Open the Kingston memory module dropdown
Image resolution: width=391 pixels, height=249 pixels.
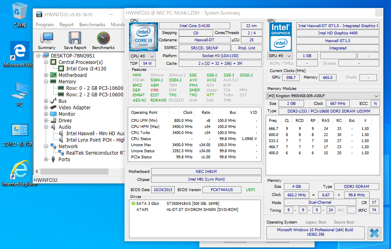(x=323, y=96)
